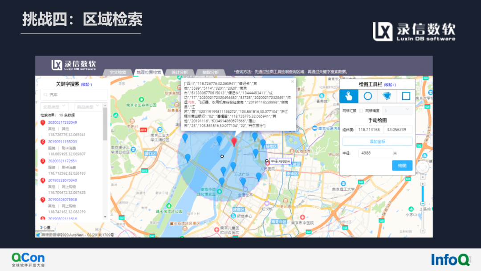Screen dimensions: 481x271
Task: Click the search magnifier icon in keyword field
Action: (x=46, y=95)
